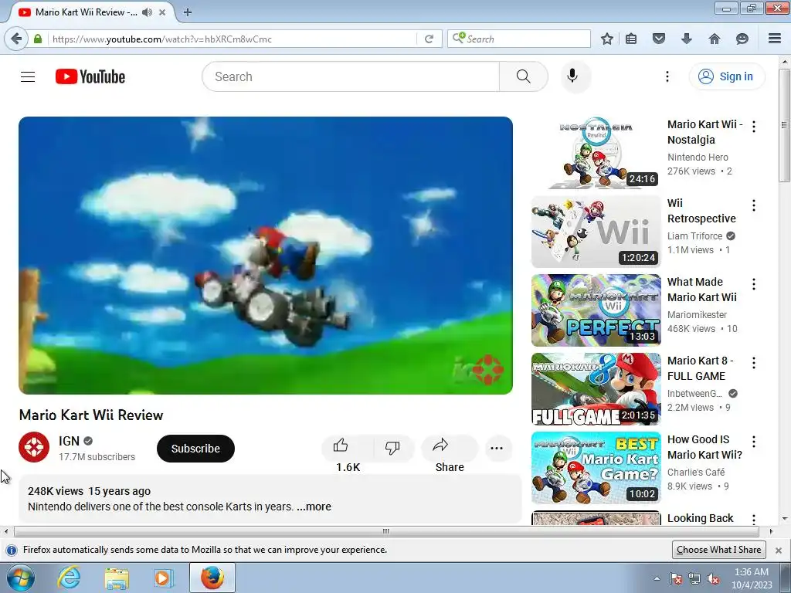Click the horizontal scrollbar thumb
Image resolution: width=791 pixels, height=593 pixels.
click(386, 531)
